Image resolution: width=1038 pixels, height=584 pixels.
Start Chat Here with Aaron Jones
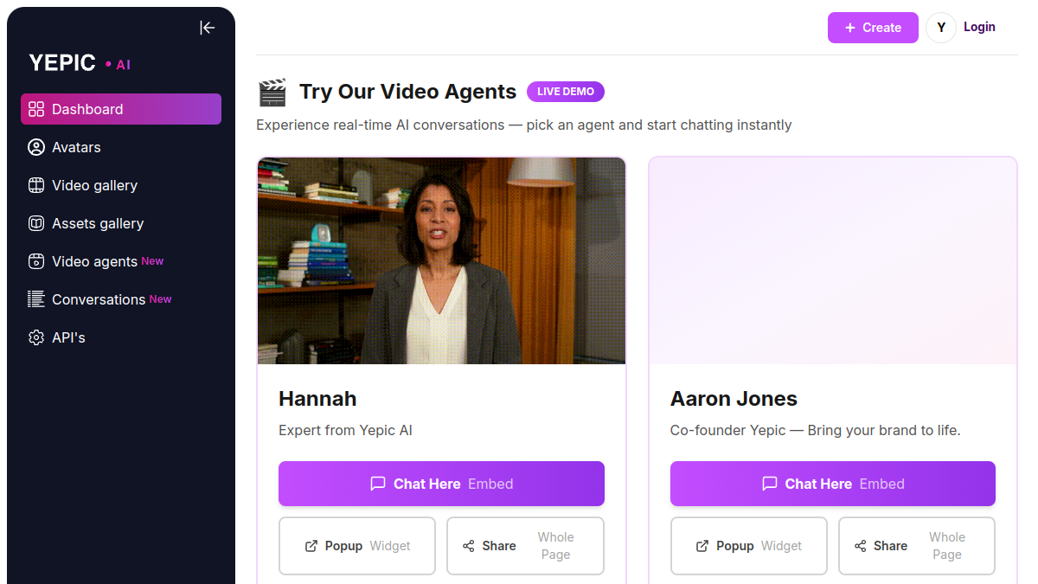833,484
